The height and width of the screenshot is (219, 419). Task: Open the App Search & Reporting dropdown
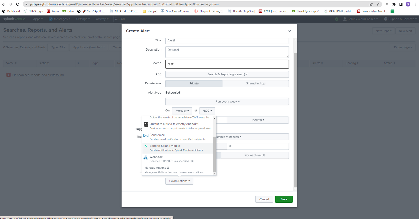pos(227,74)
